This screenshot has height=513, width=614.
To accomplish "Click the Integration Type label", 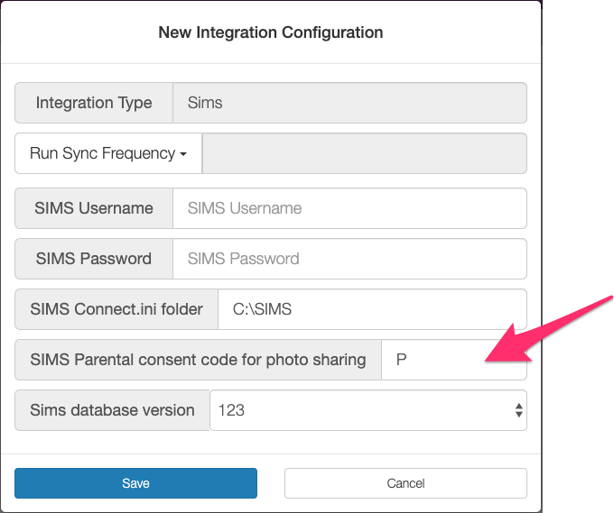I will coord(94,103).
